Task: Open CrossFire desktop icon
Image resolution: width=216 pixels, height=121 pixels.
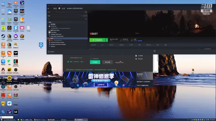Action: click(x=22, y=37)
